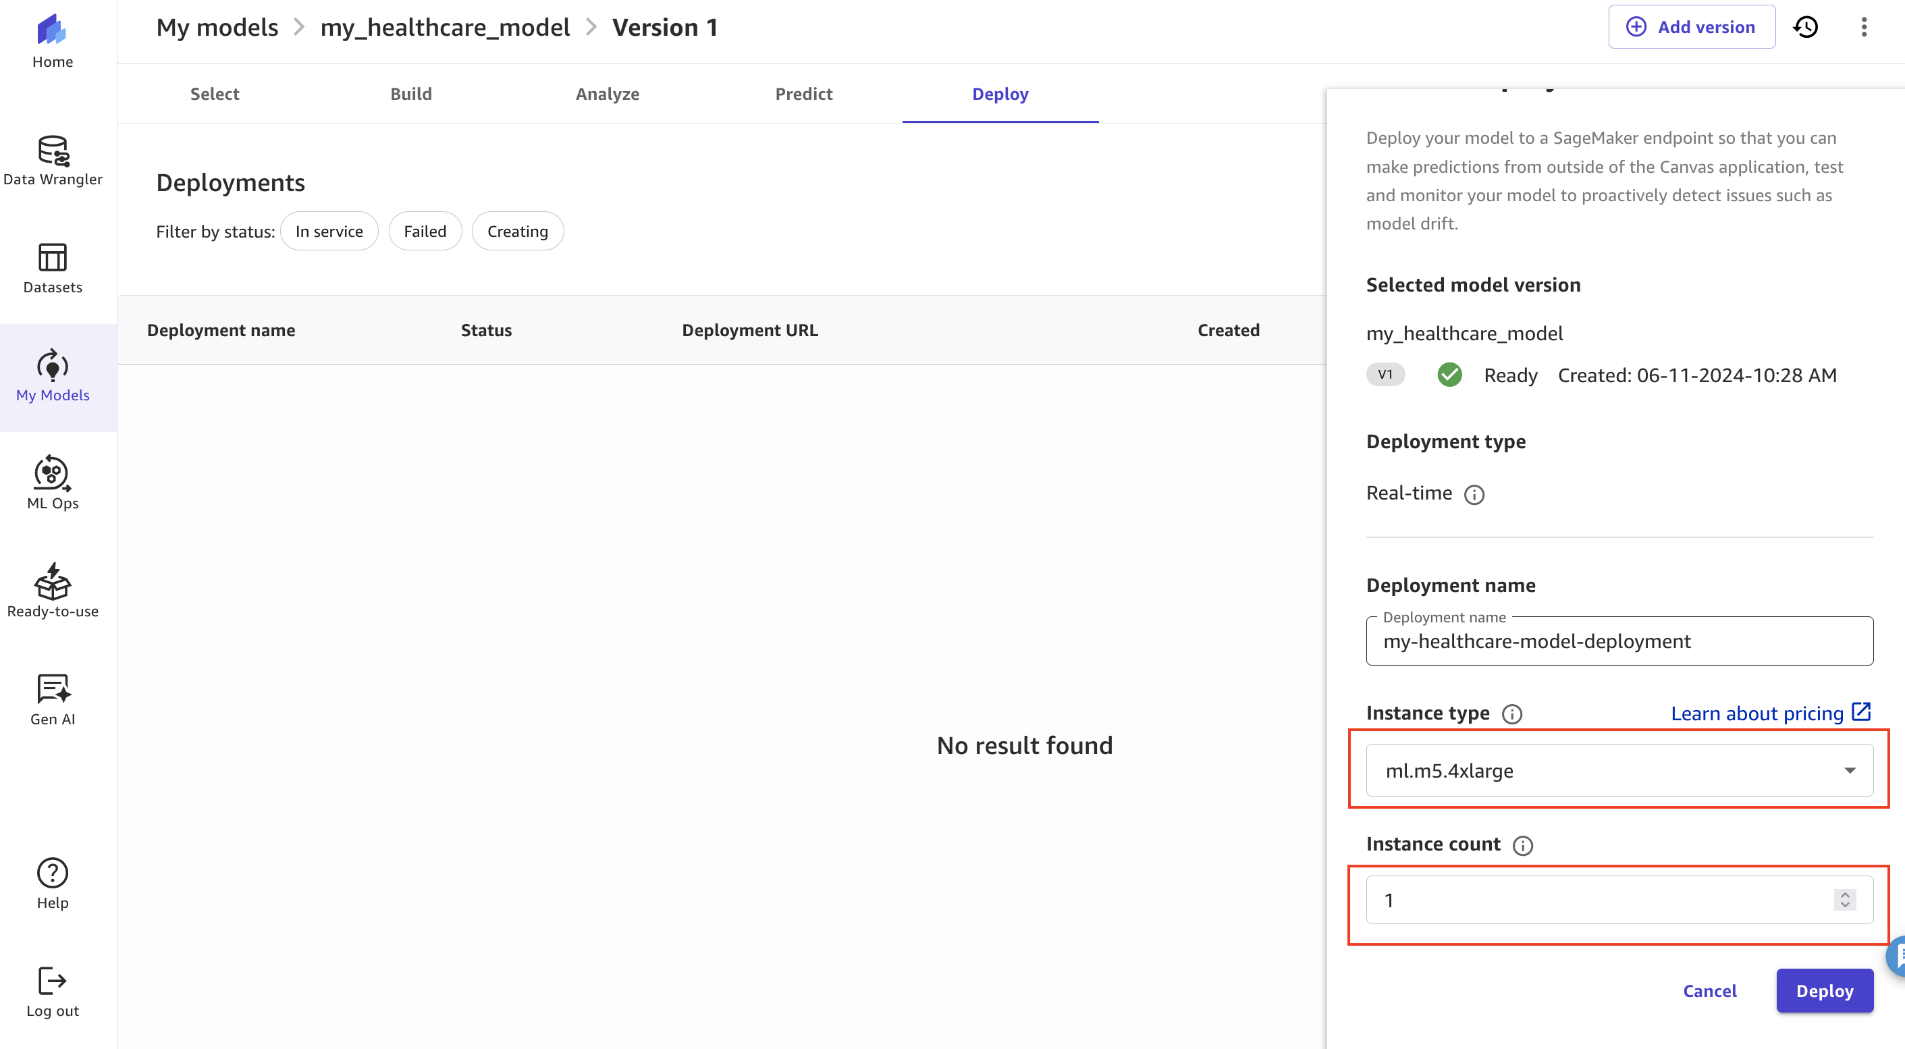
Task: Open the Datasets section
Action: (52, 269)
